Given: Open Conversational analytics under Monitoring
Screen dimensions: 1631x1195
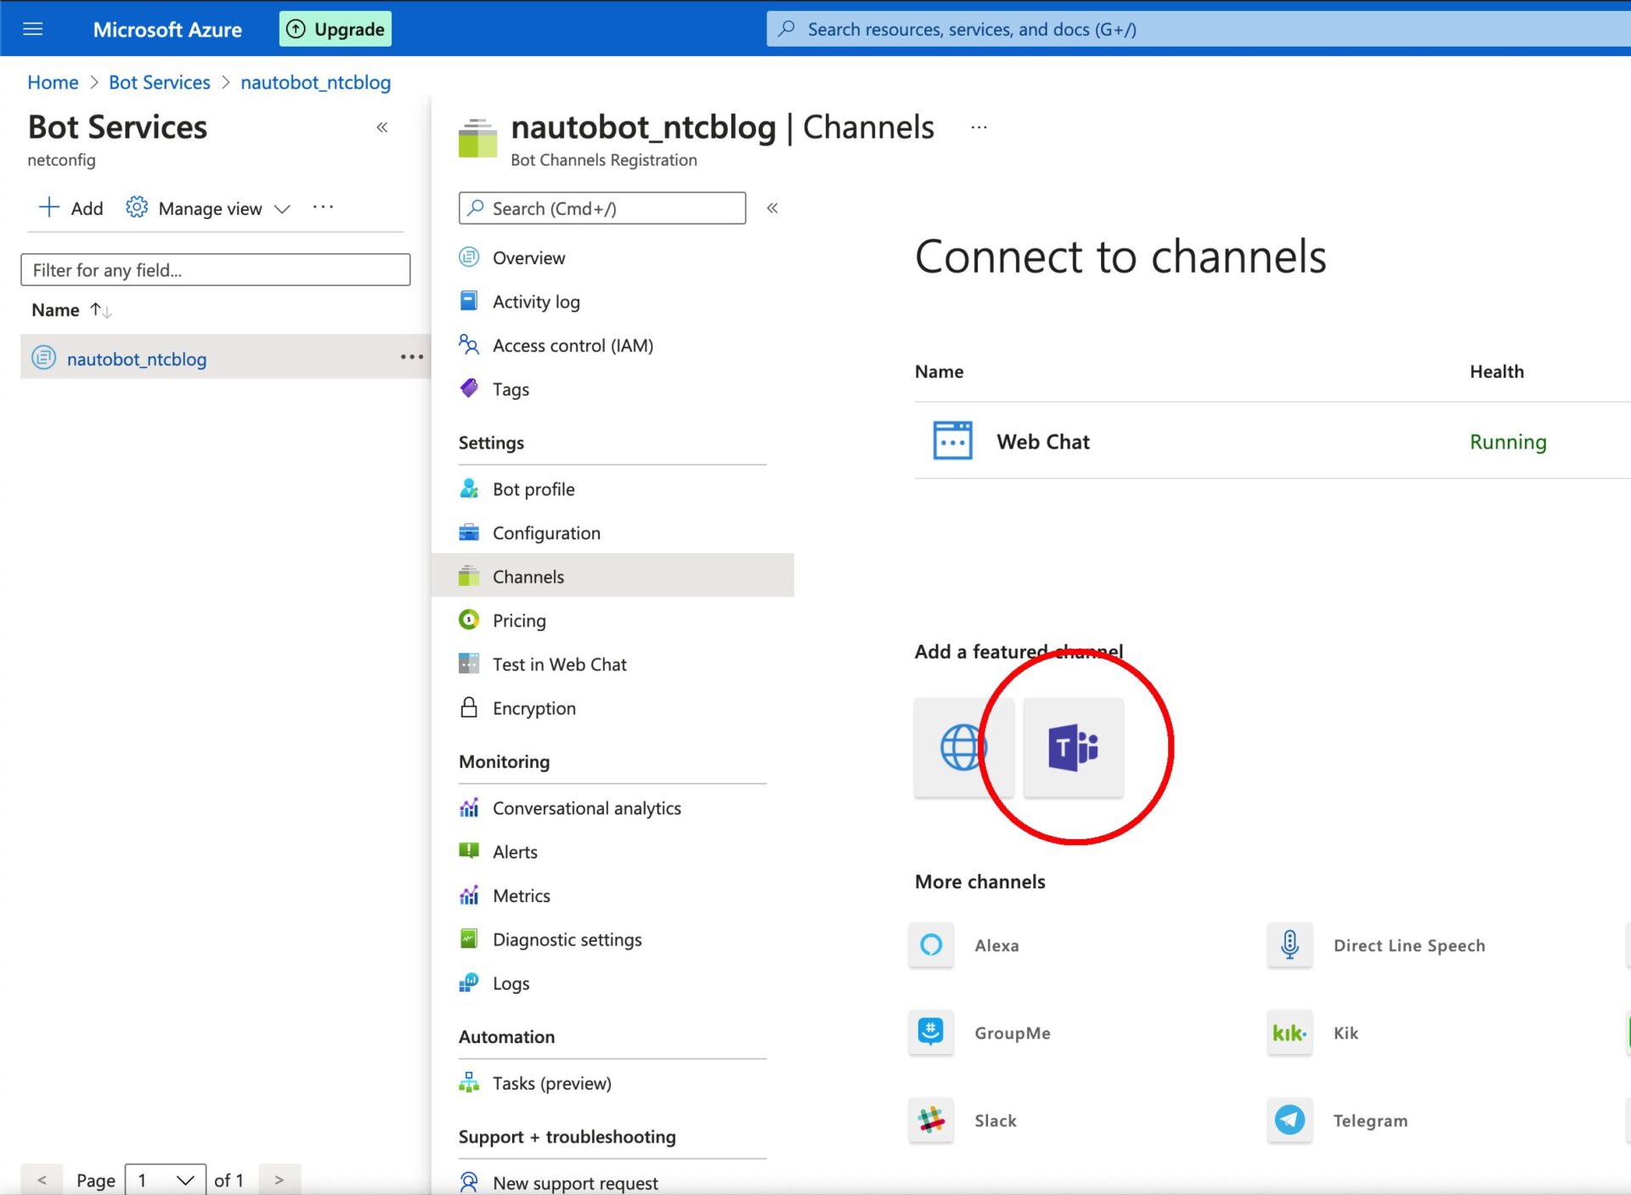Looking at the screenshot, I should point(586,808).
